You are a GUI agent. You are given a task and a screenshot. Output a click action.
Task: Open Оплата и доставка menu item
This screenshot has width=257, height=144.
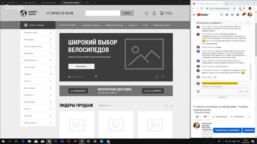(67, 25)
